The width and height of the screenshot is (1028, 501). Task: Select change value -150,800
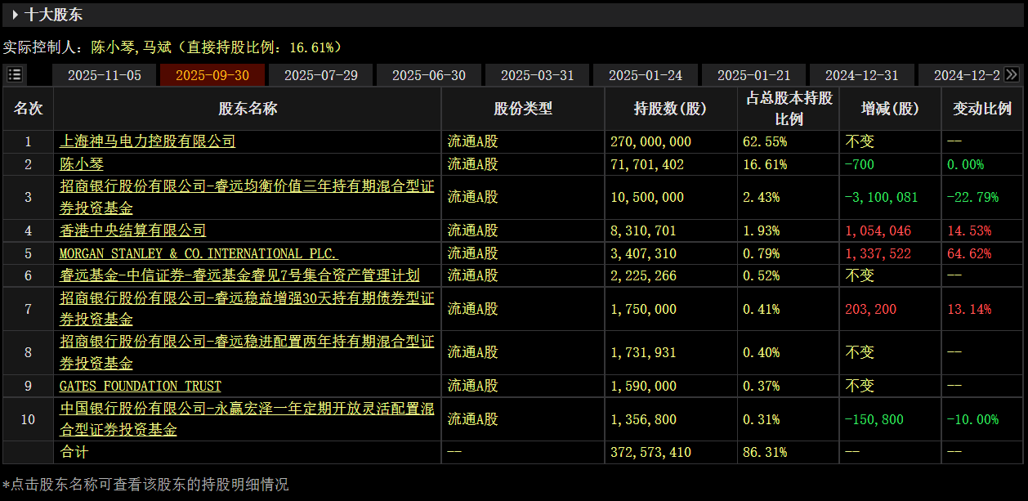click(x=874, y=419)
